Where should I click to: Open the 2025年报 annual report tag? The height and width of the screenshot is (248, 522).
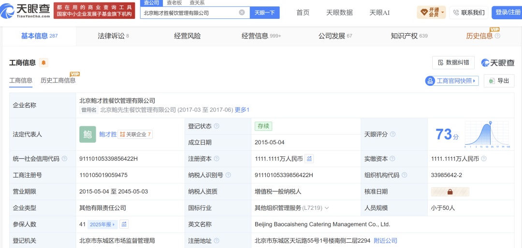[102, 224]
